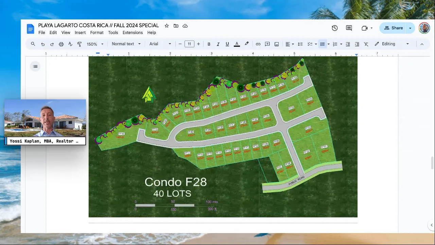The image size is (435, 245).
Task: Insert an image from toolbar
Action: click(x=277, y=44)
